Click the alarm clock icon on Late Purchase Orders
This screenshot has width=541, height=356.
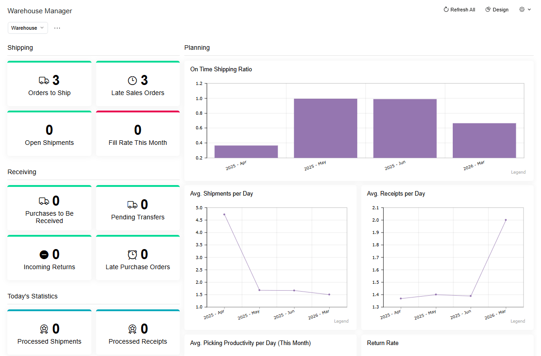pyautogui.click(x=133, y=255)
